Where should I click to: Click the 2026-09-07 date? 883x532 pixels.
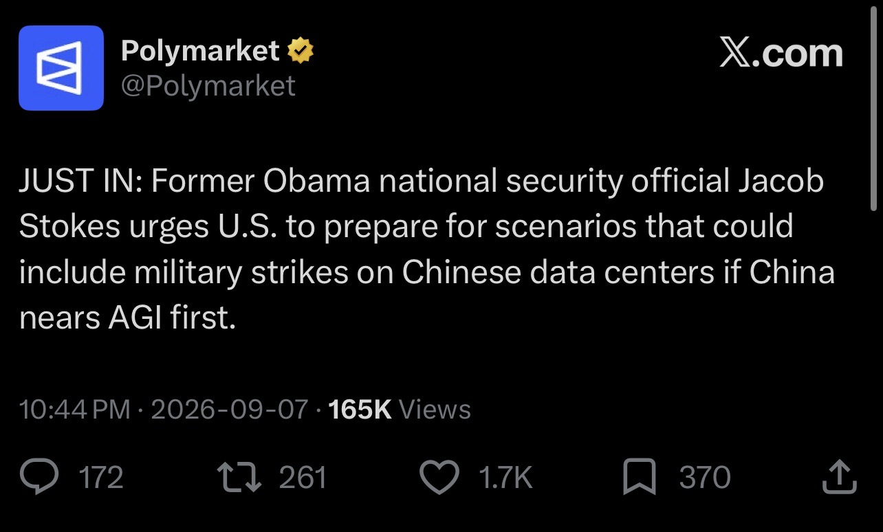tap(229, 410)
